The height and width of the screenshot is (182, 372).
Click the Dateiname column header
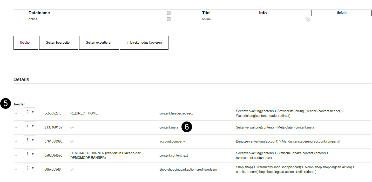[x=39, y=13]
